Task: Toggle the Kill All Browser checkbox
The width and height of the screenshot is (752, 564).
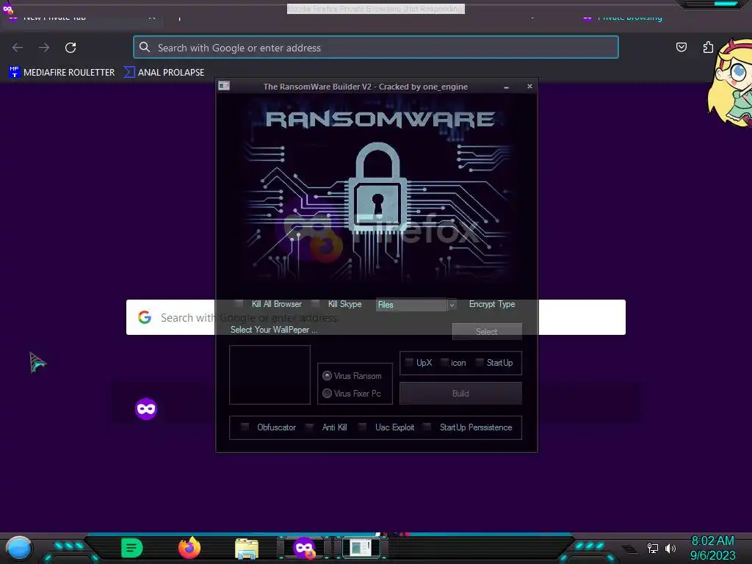Action: point(239,303)
